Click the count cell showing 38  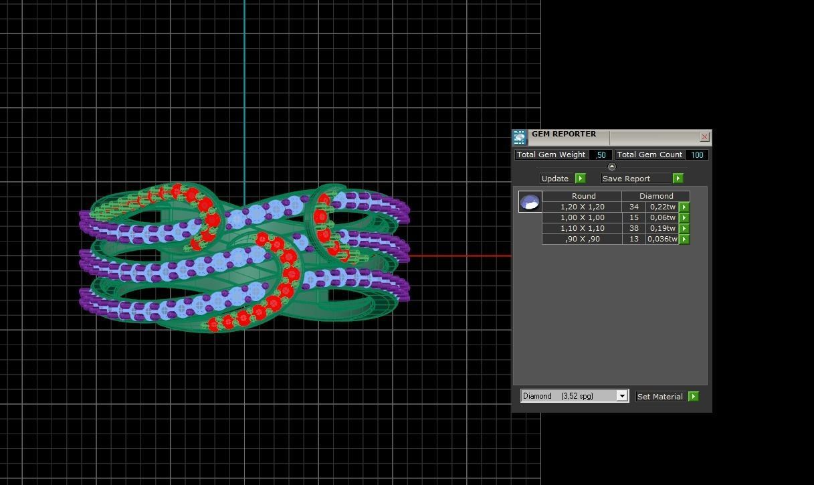(633, 228)
